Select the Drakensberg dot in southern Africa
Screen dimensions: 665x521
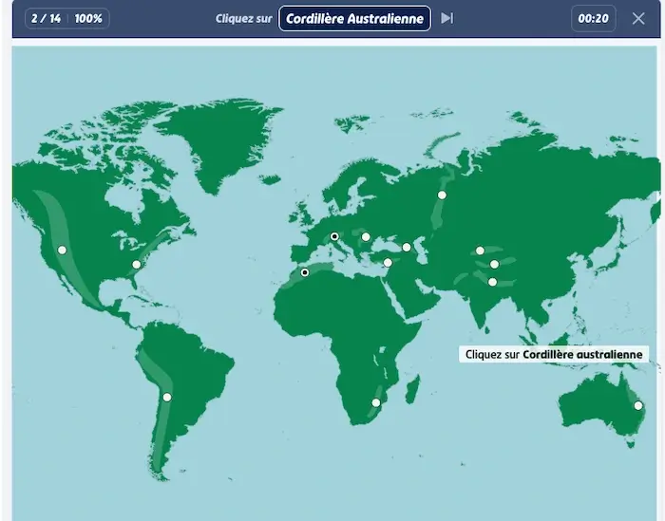click(376, 402)
